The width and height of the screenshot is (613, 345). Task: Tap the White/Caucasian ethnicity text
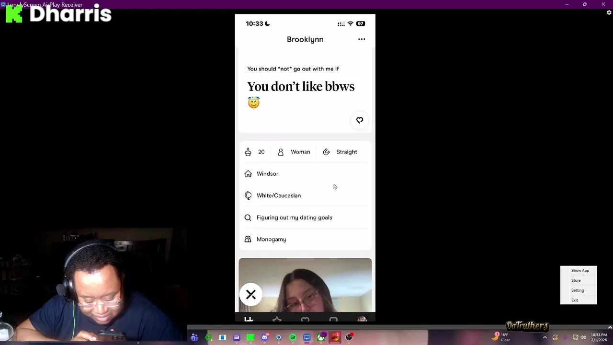[279, 195]
